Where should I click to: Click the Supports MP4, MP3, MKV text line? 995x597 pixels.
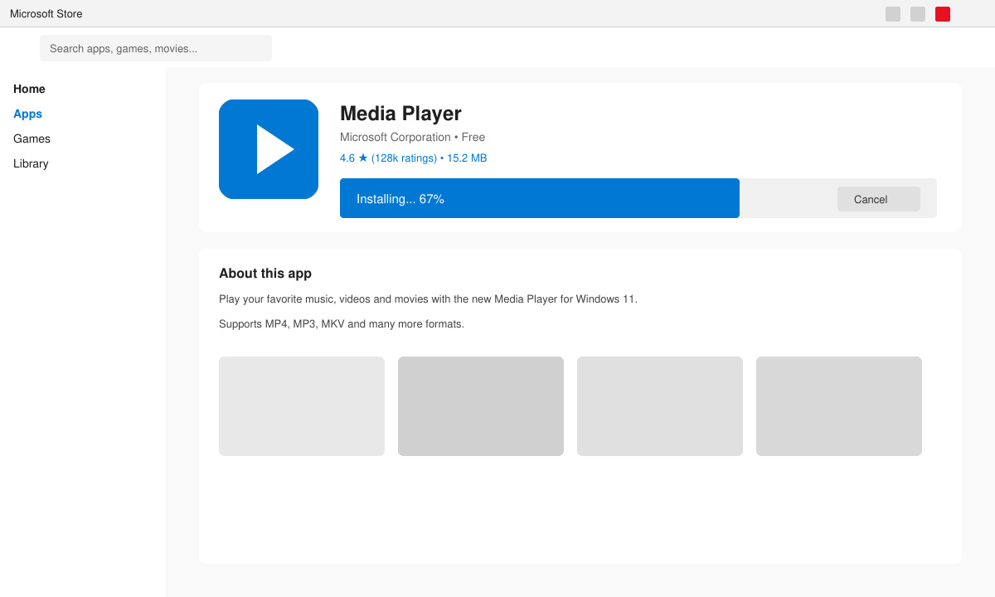pyautogui.click(x=342, y=323)
